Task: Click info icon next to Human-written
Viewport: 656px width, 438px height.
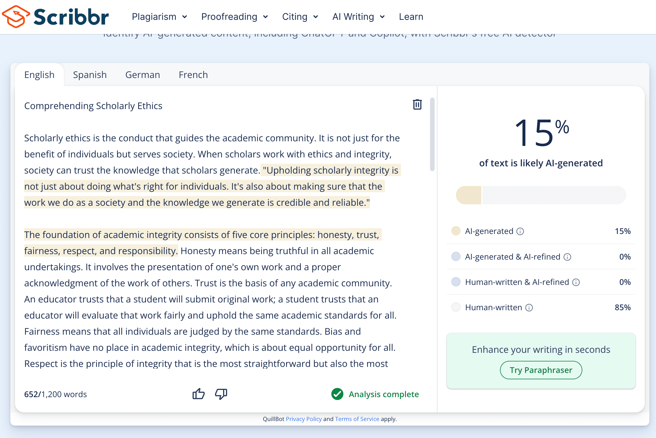Action: click(x=529, y=308)
